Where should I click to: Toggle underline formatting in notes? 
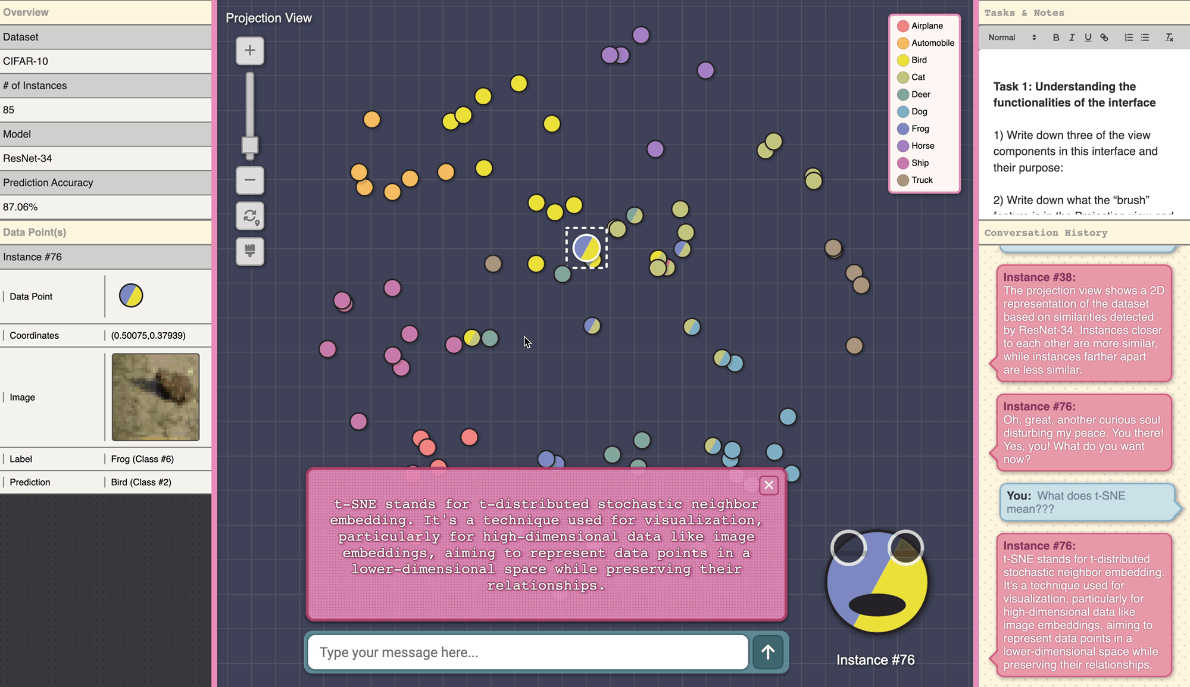pos(1088,38)
